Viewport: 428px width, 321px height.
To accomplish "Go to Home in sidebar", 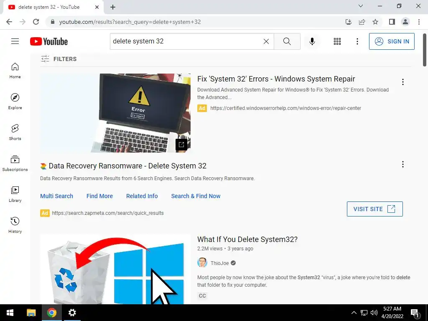I will (x=15, y=70).
